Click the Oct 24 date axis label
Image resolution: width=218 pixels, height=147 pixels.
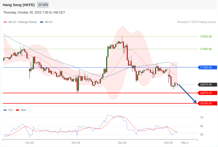[x=76, y=143]
